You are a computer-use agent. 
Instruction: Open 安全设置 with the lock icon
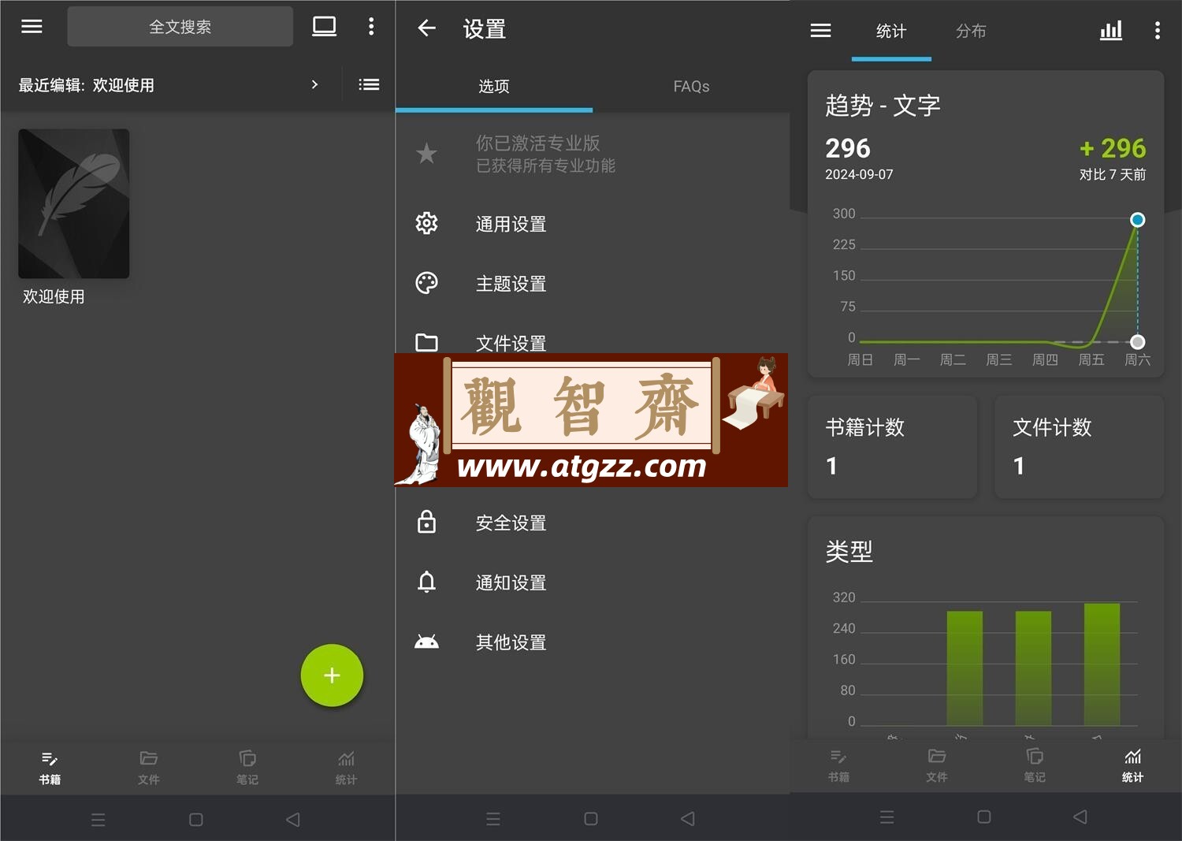coord(593,523)
